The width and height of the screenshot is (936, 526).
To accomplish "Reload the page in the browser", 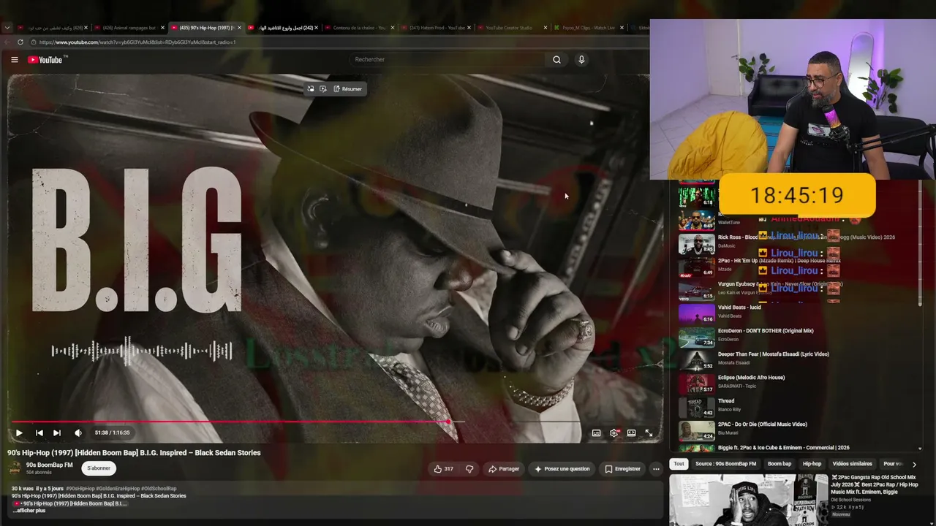I will tap(20, 42).
